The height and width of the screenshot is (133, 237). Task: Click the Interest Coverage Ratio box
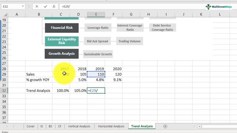(x=130, y=28)
